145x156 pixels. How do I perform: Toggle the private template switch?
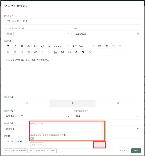click(32, 139)
